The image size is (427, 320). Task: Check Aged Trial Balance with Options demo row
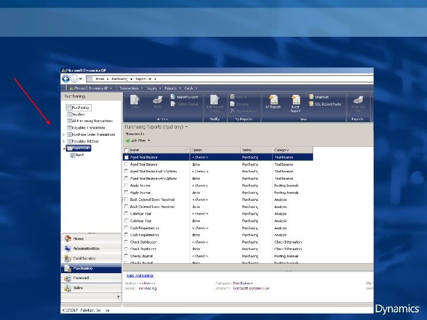[126, 178]
